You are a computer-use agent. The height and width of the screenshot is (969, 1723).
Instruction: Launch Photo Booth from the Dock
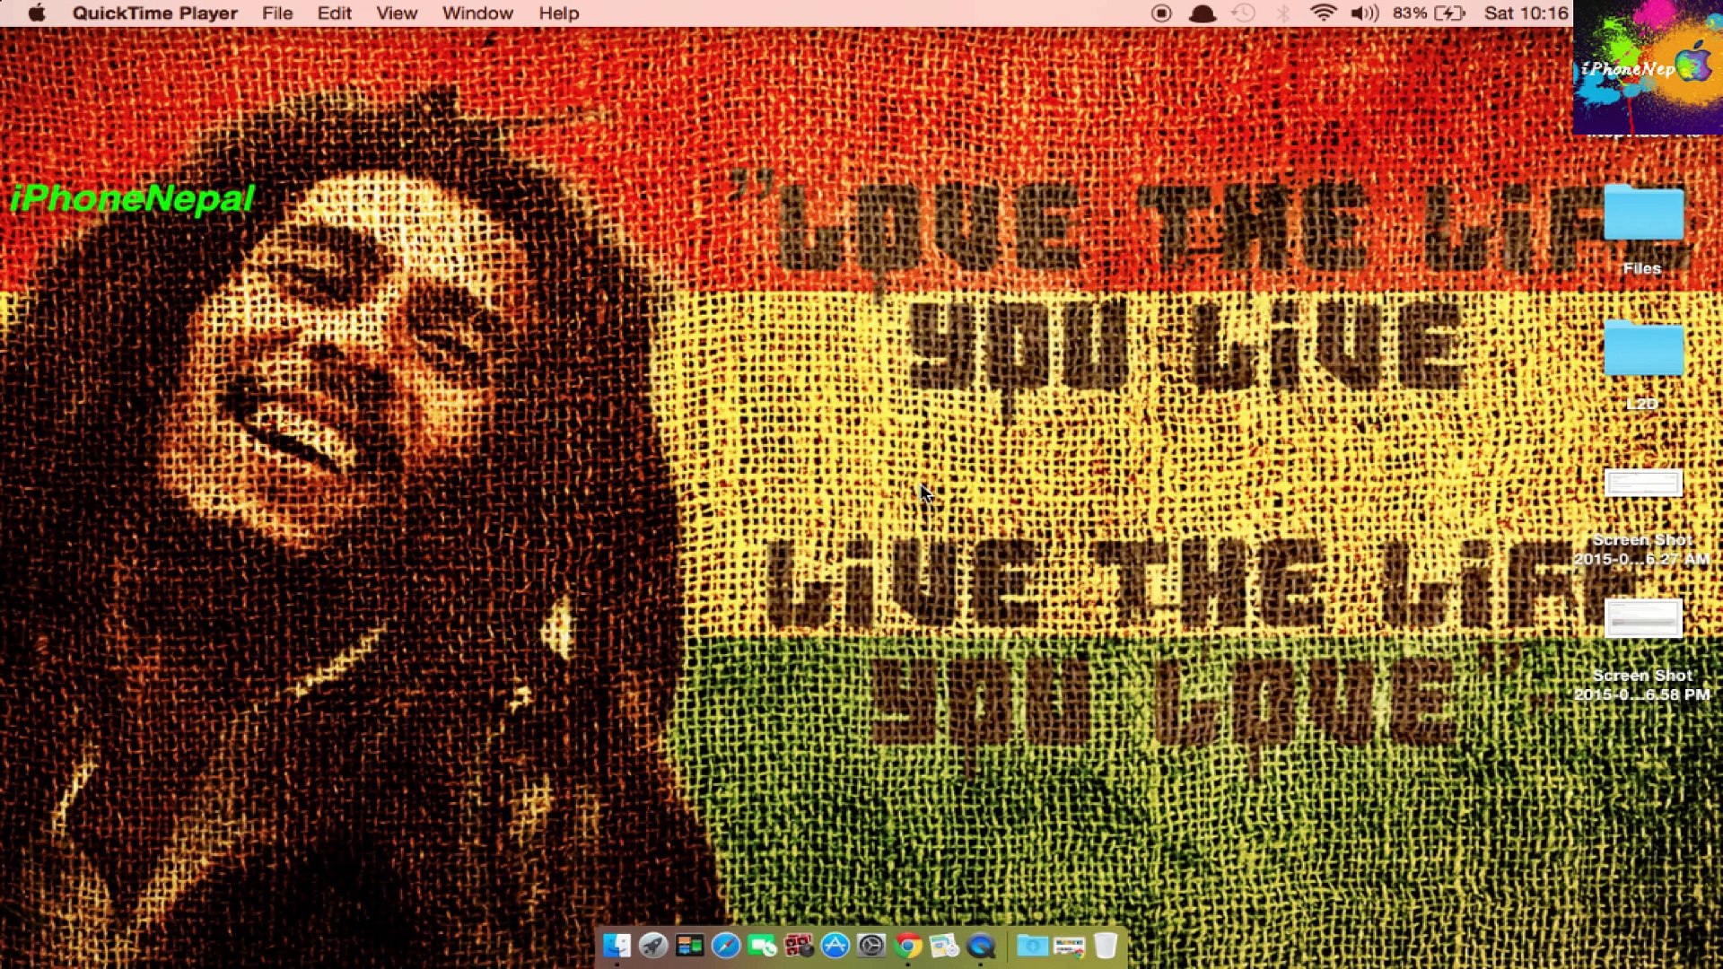[x=799, y=946]
